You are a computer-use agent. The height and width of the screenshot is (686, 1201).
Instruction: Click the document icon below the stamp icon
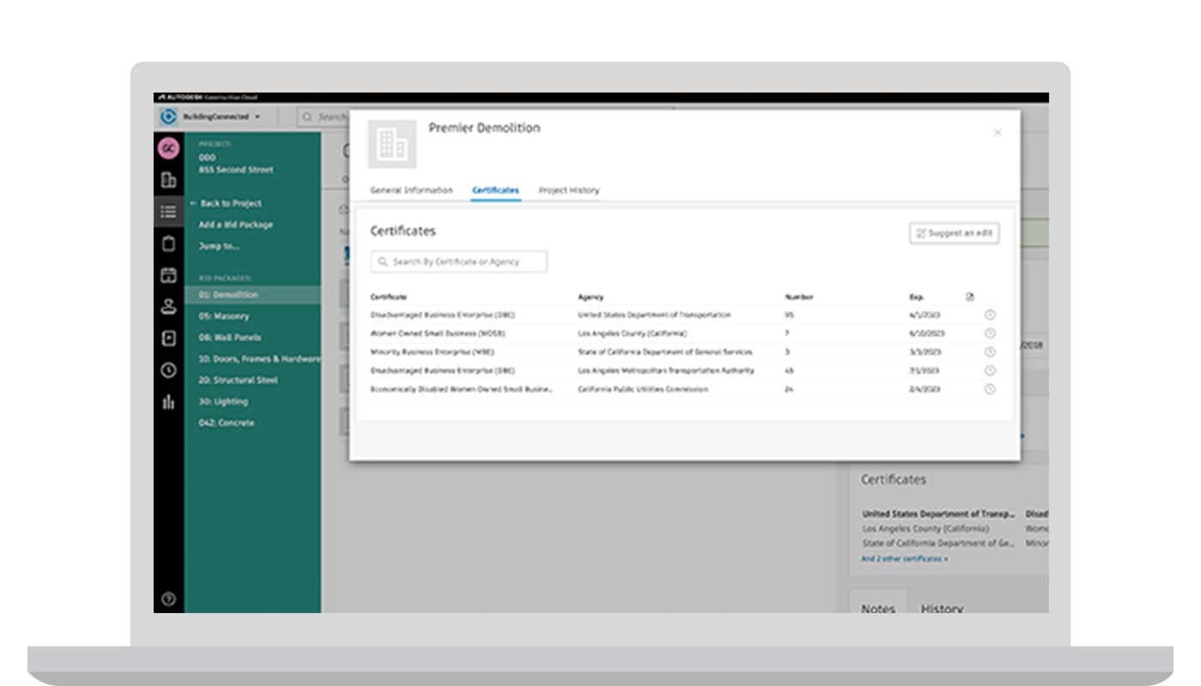[x=168, y=338]
